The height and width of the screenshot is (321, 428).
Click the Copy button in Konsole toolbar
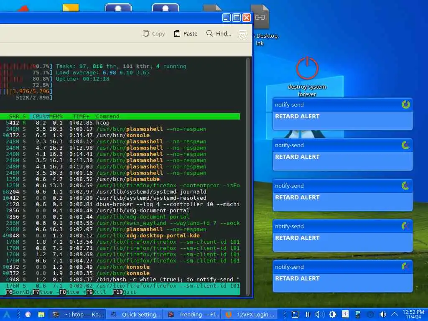point(154,33)
